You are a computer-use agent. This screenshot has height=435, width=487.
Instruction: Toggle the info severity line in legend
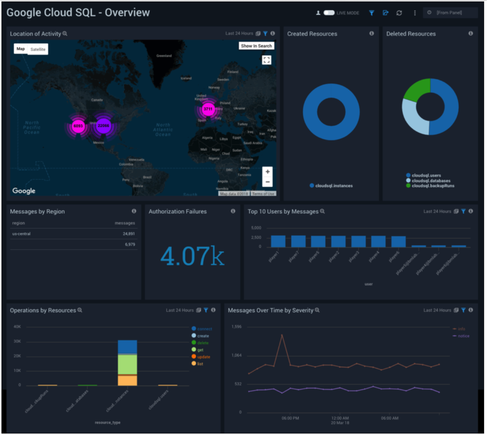pyautogui.click(x=459, y=329)
